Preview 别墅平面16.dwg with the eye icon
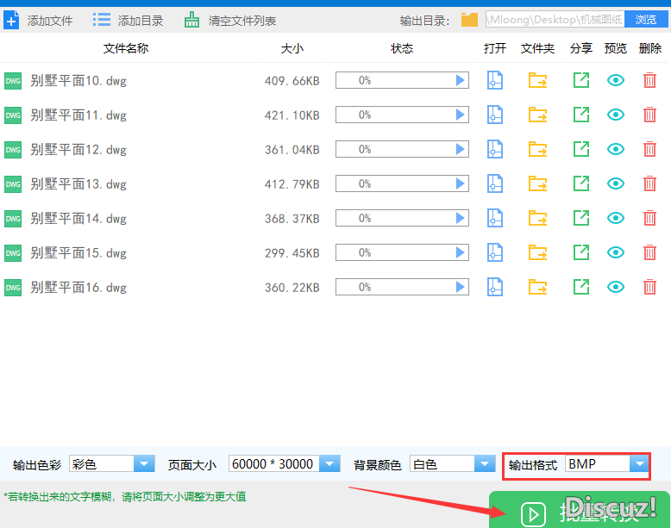This screenshot has height=528, width=671. [x=615, y=287]
